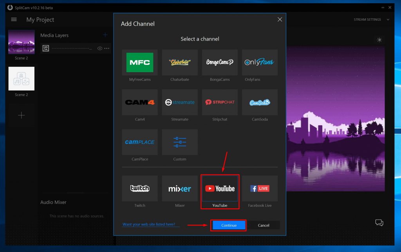This screenshot has height=252, width=401.
Task: Select the Cam4 channel tile
Action: (x=140, y=102)
